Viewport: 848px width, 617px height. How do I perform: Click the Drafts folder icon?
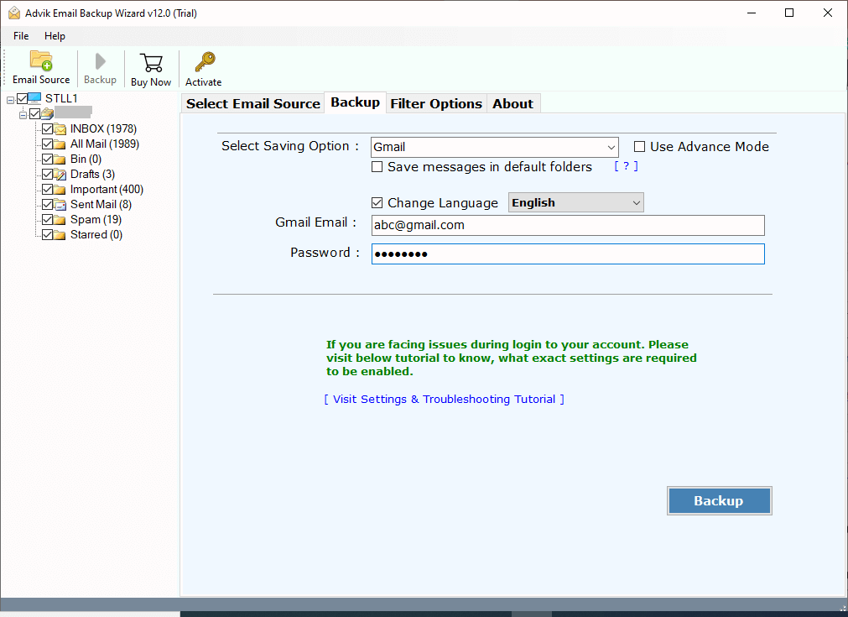[x=60, y=175]
